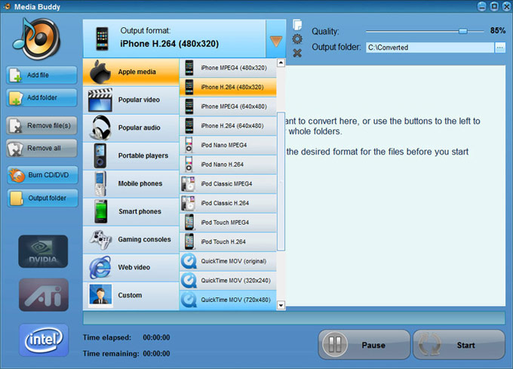Click the Output folder path field
Viewport: 513px width, 369px height.
(x=429, y=48)
